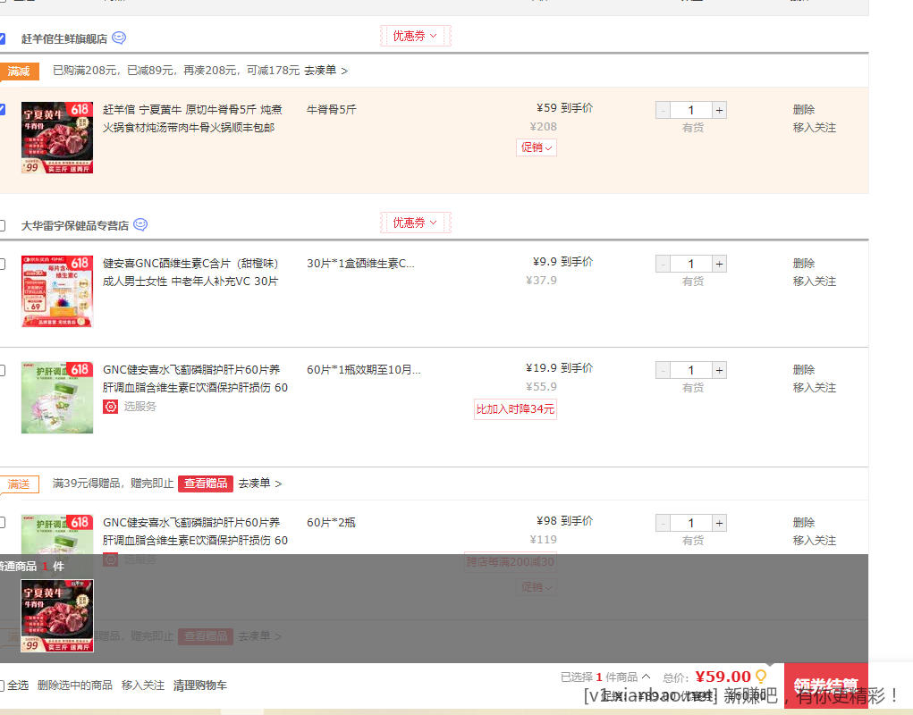
Task: Open 宁夏黄牛 thumbnail in selected items panel
Action: coord(57,616)
